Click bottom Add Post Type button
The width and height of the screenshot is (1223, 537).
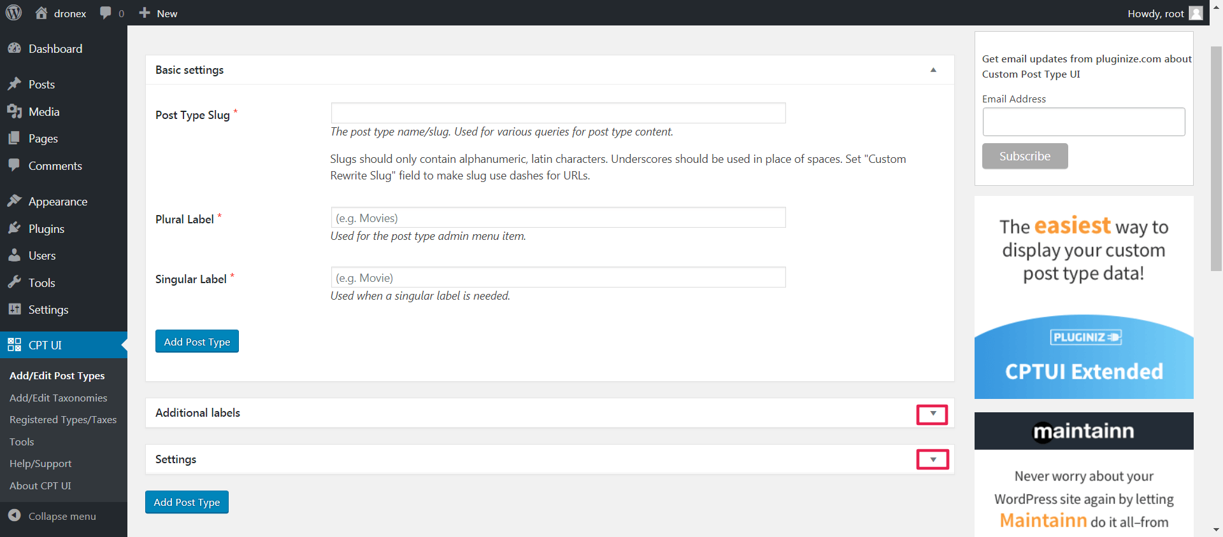[187, 502]
